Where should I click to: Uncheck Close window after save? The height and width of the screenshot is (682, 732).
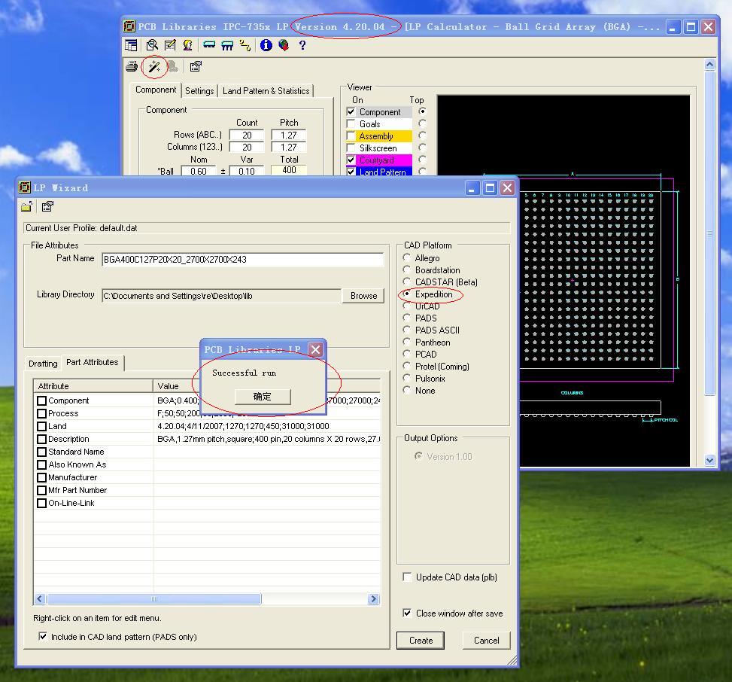(x=407, y=613)
